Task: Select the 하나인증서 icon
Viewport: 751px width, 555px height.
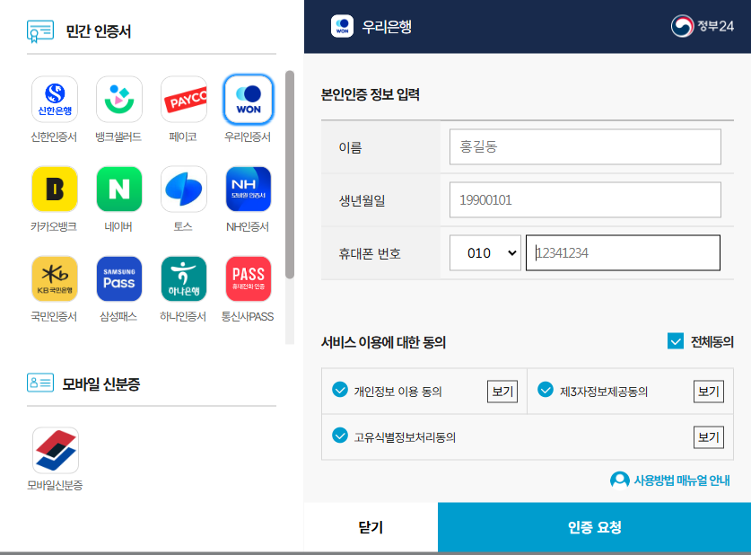Action: pyautogui.click(x=183, y=278)
